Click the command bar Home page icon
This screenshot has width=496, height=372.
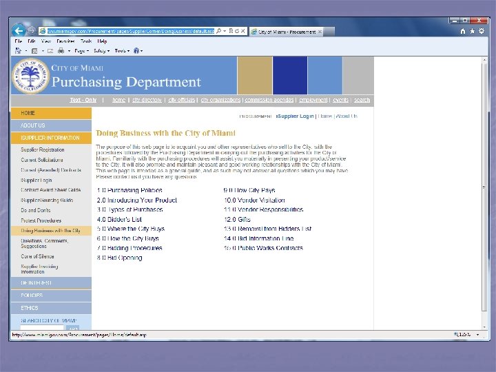coord(18,50)
